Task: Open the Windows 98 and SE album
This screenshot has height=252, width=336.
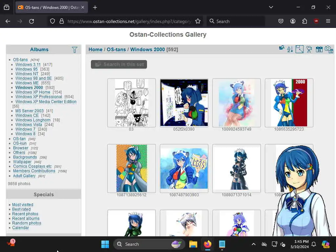Action: click(33, 78)
